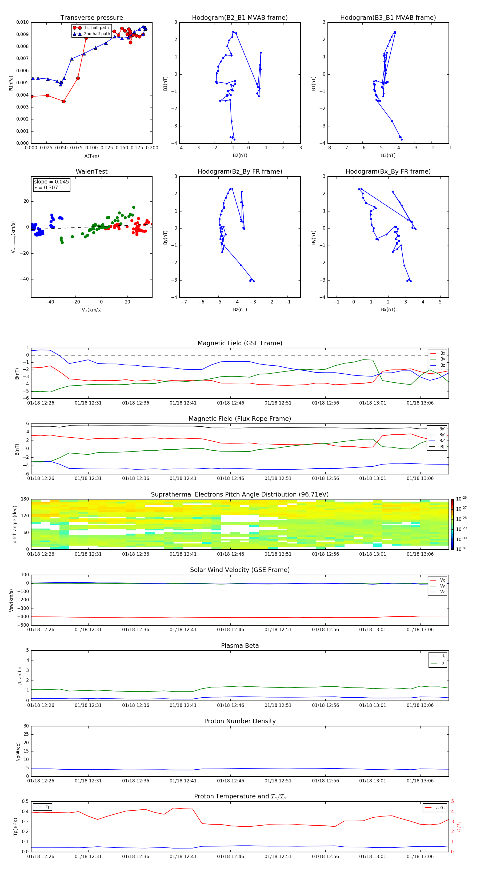The width and height of the screenshot is (480, 880).
Task: Click the 'Plasma Beta' plot title
Action: 240,646
